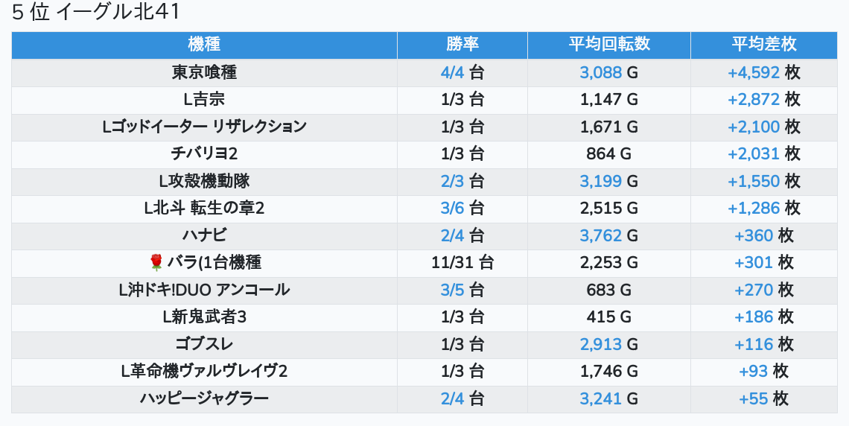This screenshot has width=849, height=426.
Task: Open Lゴッドイーター リザレクション entry
Action: [x=204, y=127]
